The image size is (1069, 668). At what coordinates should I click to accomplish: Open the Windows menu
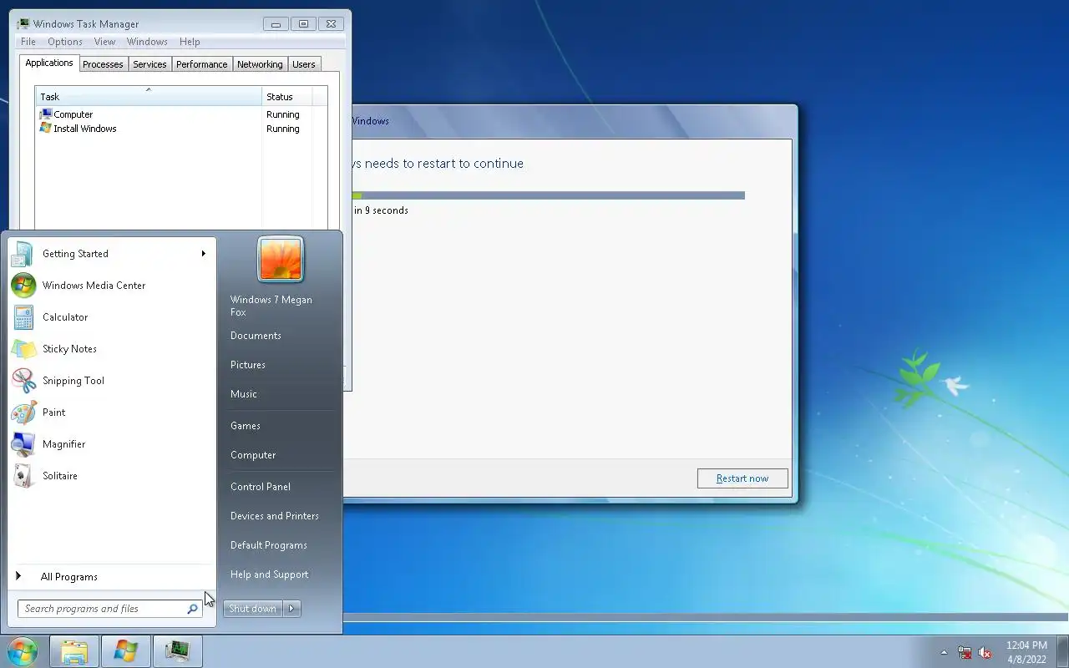coord(147,42)
